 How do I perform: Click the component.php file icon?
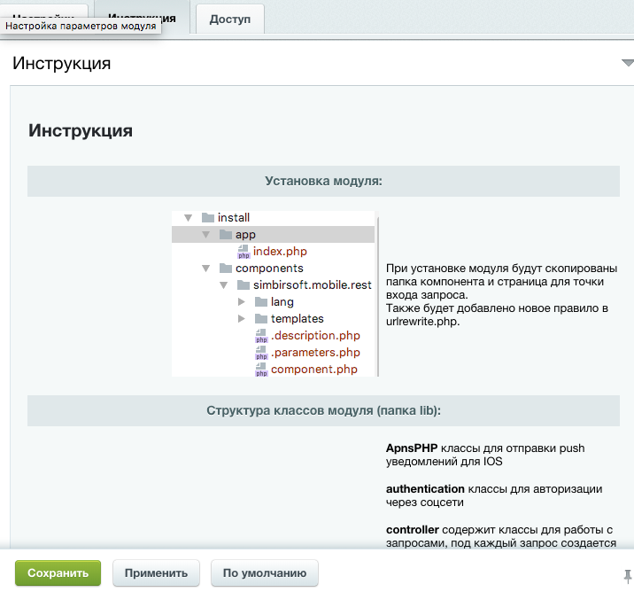click(x=261, y=370)
